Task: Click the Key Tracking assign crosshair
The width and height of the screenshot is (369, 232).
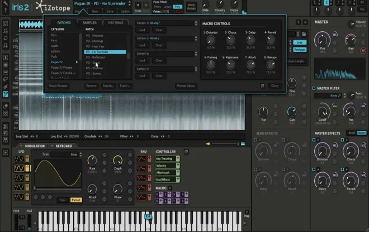Action: point(178,159)
